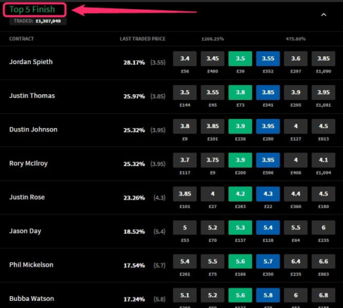
Task: Select Jason Day green 5.3 price
Action: (240, 228)
